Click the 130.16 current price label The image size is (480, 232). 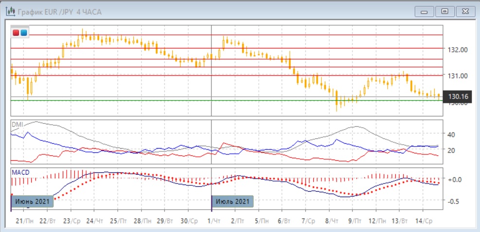457,97
